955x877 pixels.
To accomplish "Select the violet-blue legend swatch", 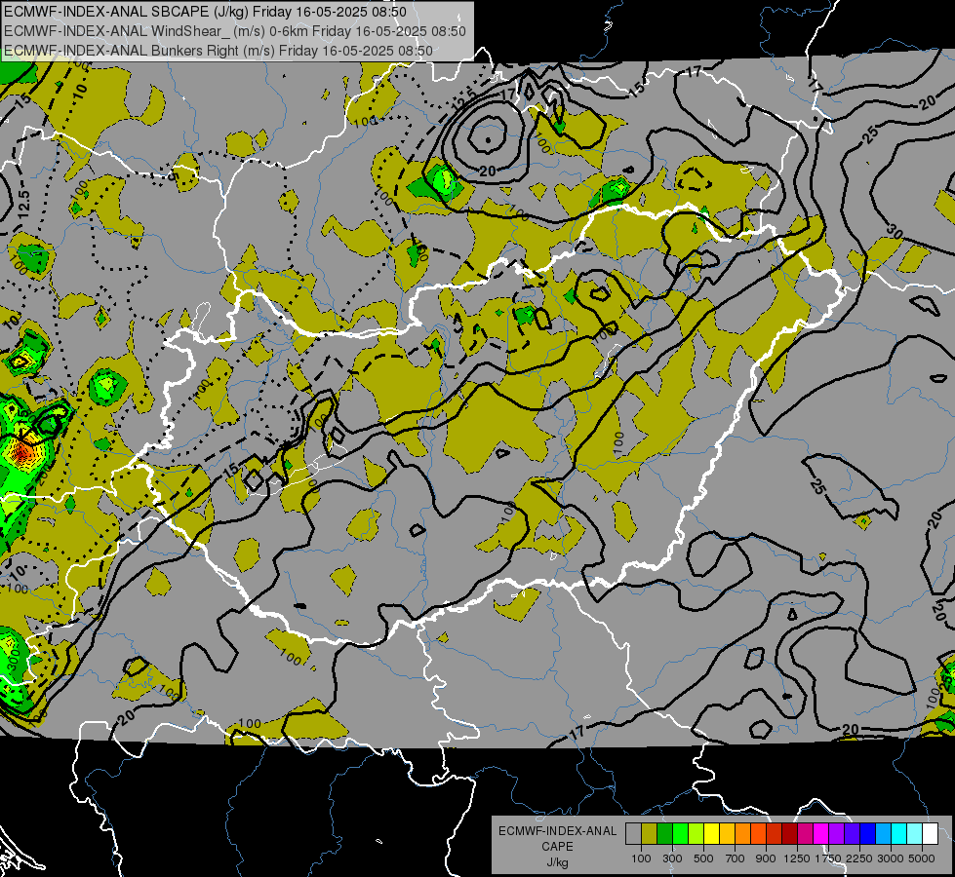I will click(852, 833).
